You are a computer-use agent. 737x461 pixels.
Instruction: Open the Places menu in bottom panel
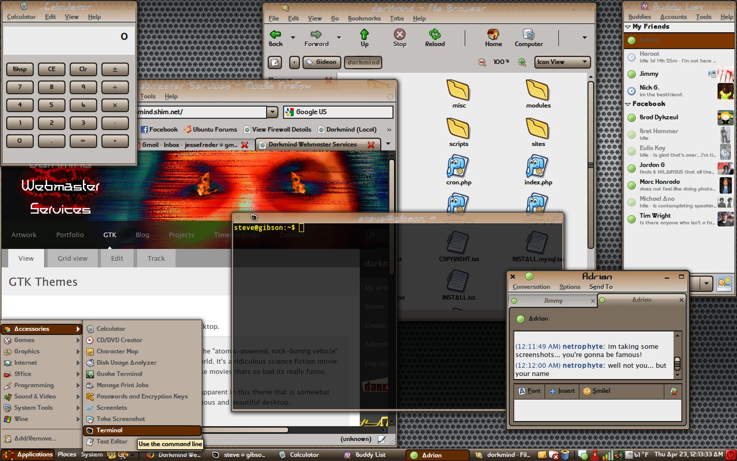point(67,454)
